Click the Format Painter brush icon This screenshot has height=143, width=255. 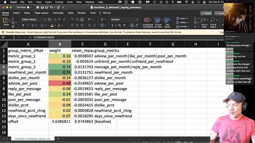click(13, 26)
